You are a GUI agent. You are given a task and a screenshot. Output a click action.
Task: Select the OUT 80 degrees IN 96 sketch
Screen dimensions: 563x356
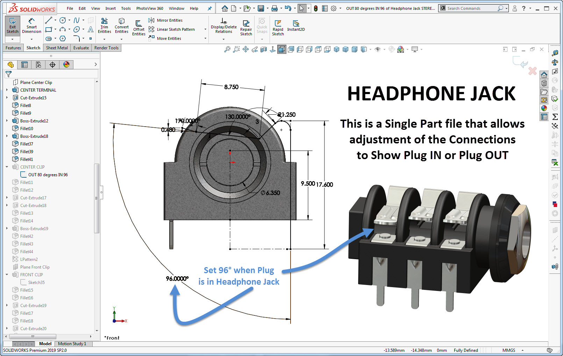(x=48, y=175)
